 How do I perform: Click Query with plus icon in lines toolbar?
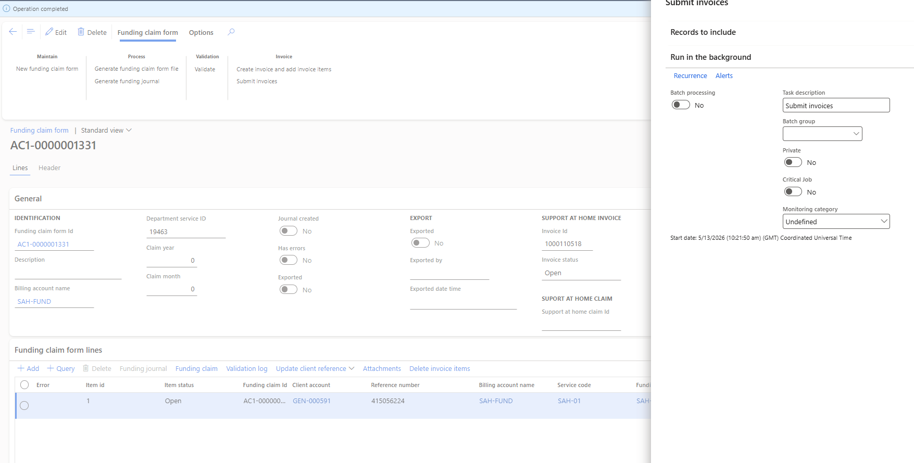point(61,368)
